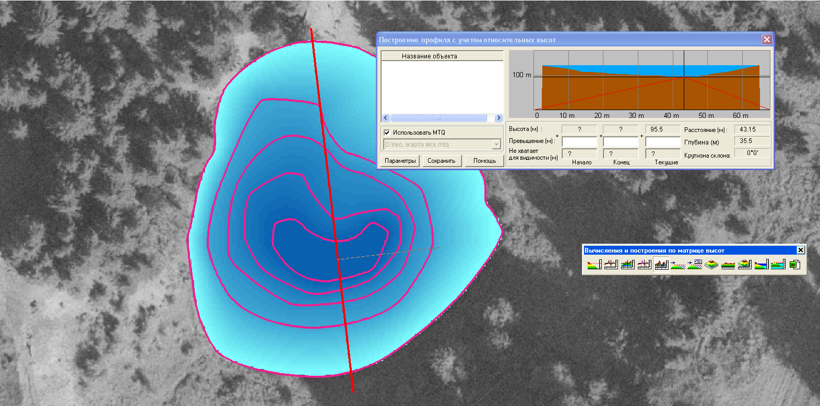This screenshot has width=820, height=406.
Task: Click the last toolbar icon with document
Action: (x=794, y=265)
